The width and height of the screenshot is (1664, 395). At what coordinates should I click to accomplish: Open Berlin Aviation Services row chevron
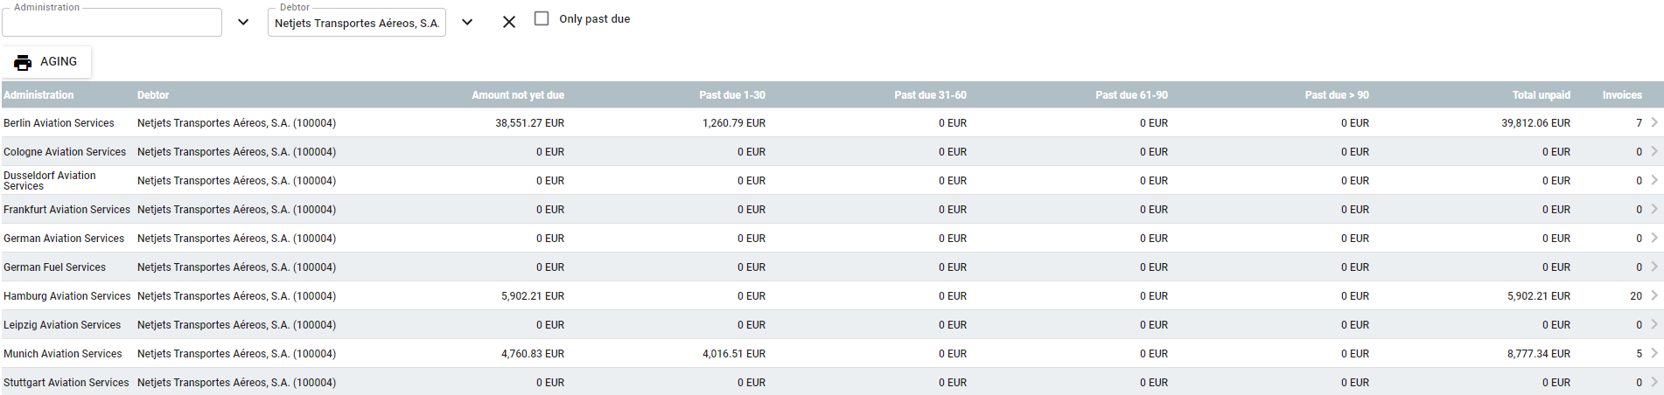pyautogui.click(x=1654, y=122)
